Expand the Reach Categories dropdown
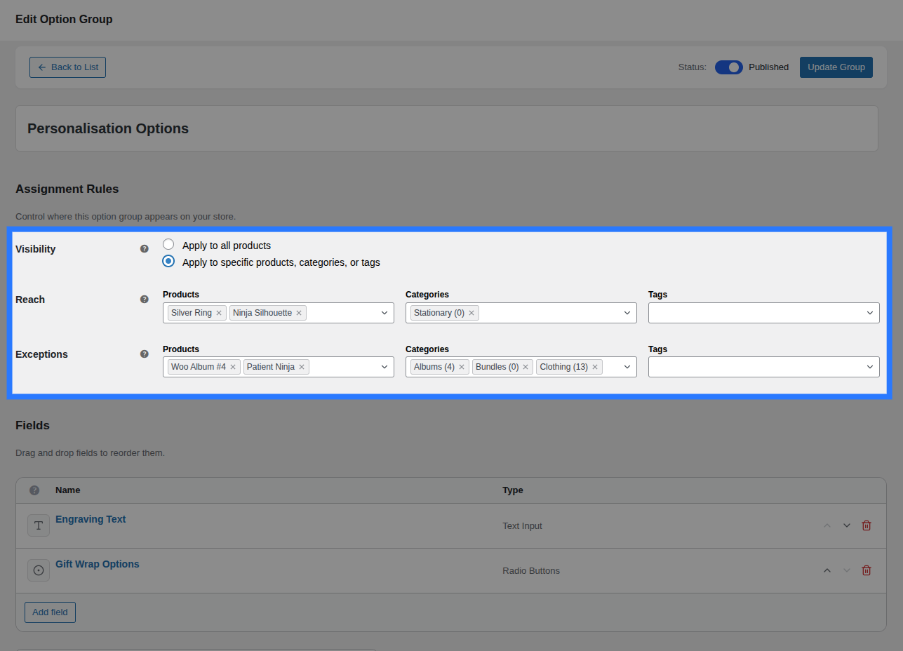 point(627,313)
